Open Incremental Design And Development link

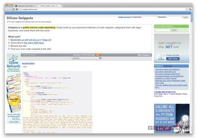169,76
